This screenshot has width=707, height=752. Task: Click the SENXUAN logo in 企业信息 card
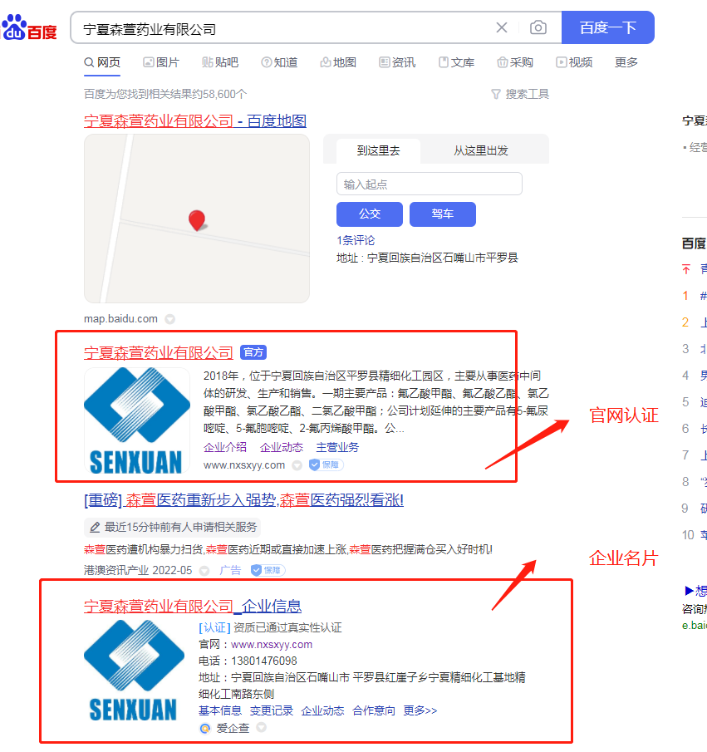point(134,671)
